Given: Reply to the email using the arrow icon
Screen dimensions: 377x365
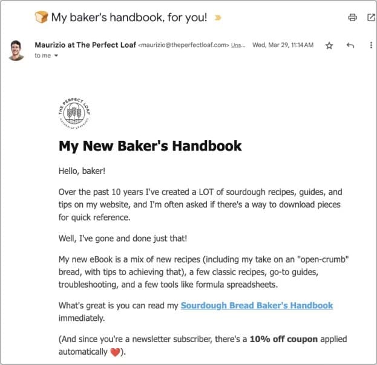Looking at the screenshot, I should (350, 45).
